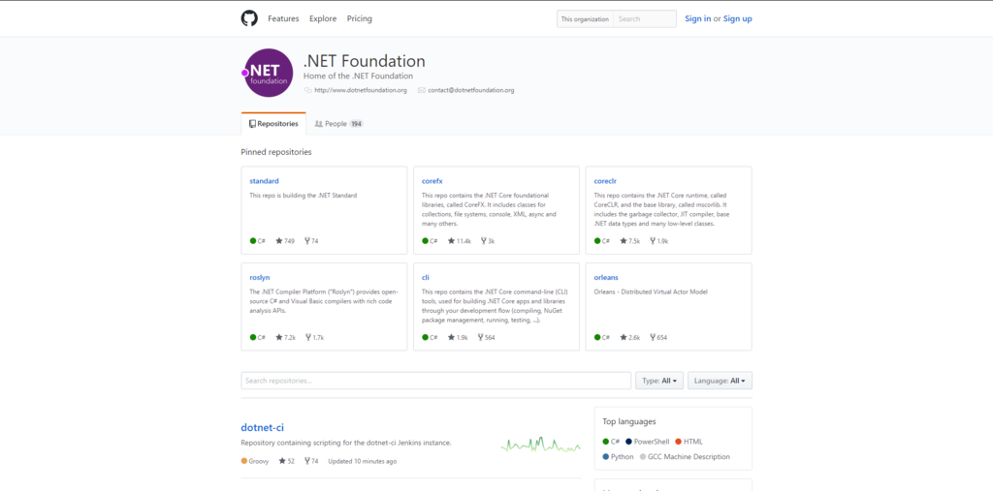Visit http://www.dotnetfoundation.org link
Viewport: 993px width, 491px height.
[x=361, y=90]
